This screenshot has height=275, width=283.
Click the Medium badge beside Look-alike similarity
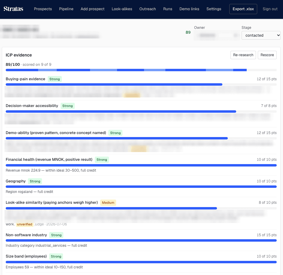point(108,203)
